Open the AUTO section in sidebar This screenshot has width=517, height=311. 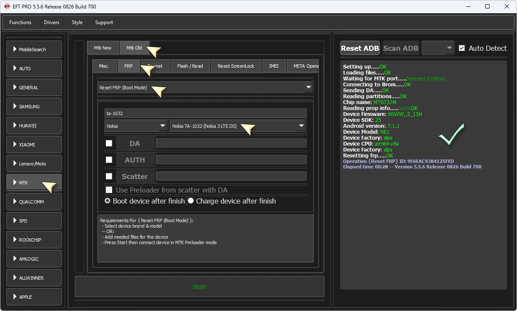coord(34,68)
